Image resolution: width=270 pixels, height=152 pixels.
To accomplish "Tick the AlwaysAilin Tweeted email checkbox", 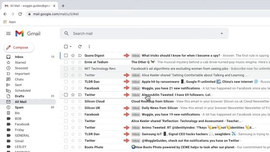I will (66, 95).
